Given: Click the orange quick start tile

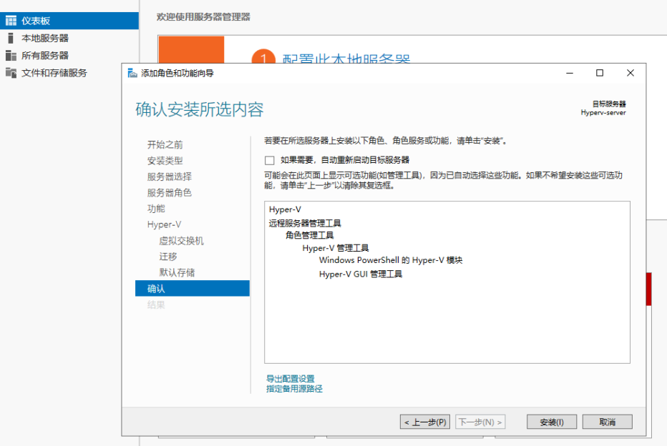Looking at the screenshot, I should [191, 49].
